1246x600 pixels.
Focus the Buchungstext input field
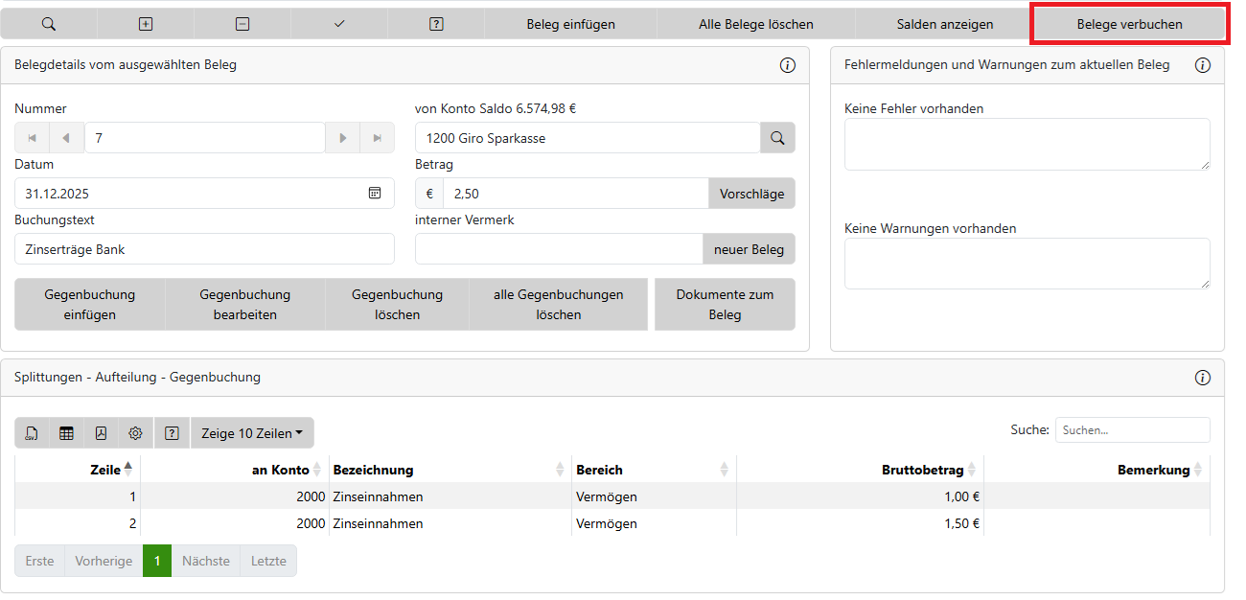[204, 249]
